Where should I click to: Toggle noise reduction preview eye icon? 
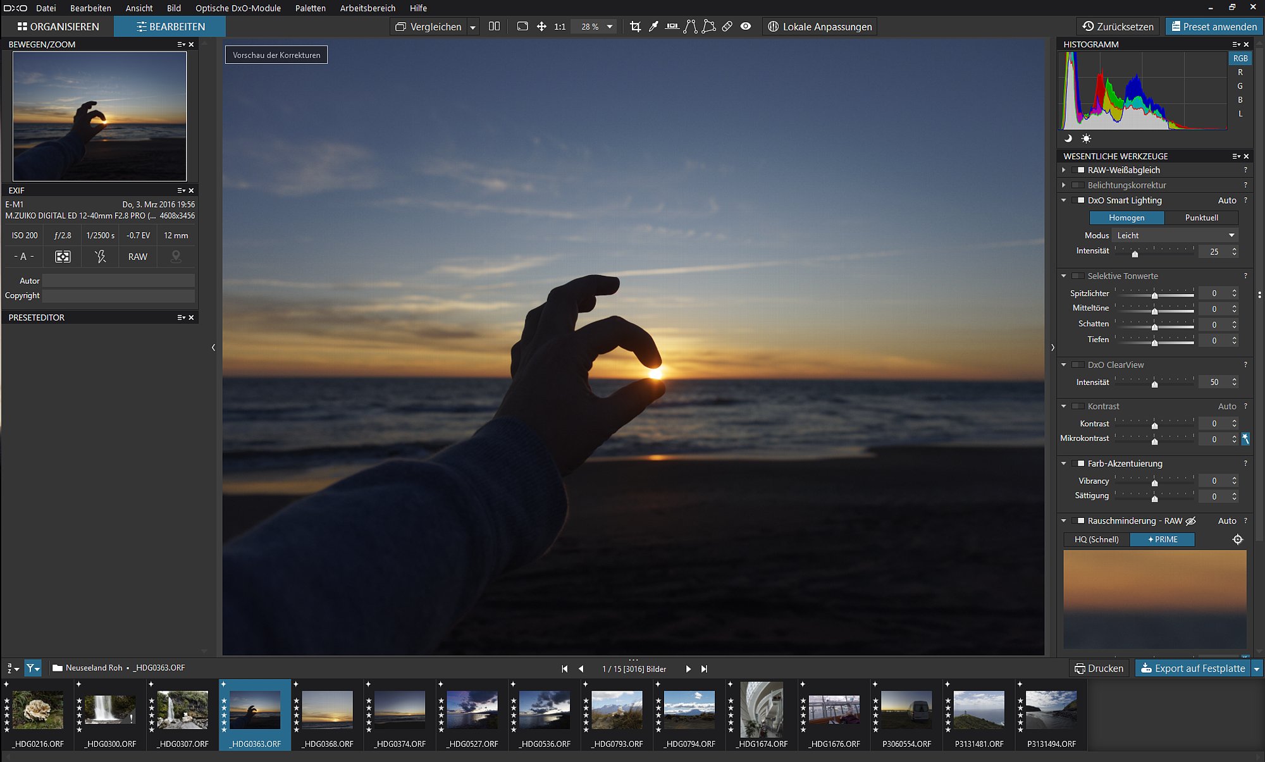coord(1190,521)
